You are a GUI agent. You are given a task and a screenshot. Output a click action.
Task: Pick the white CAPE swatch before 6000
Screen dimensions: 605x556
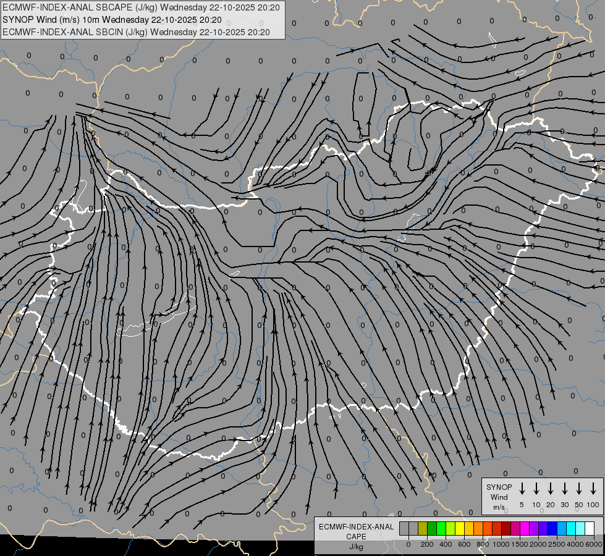[x=590, y=528]
